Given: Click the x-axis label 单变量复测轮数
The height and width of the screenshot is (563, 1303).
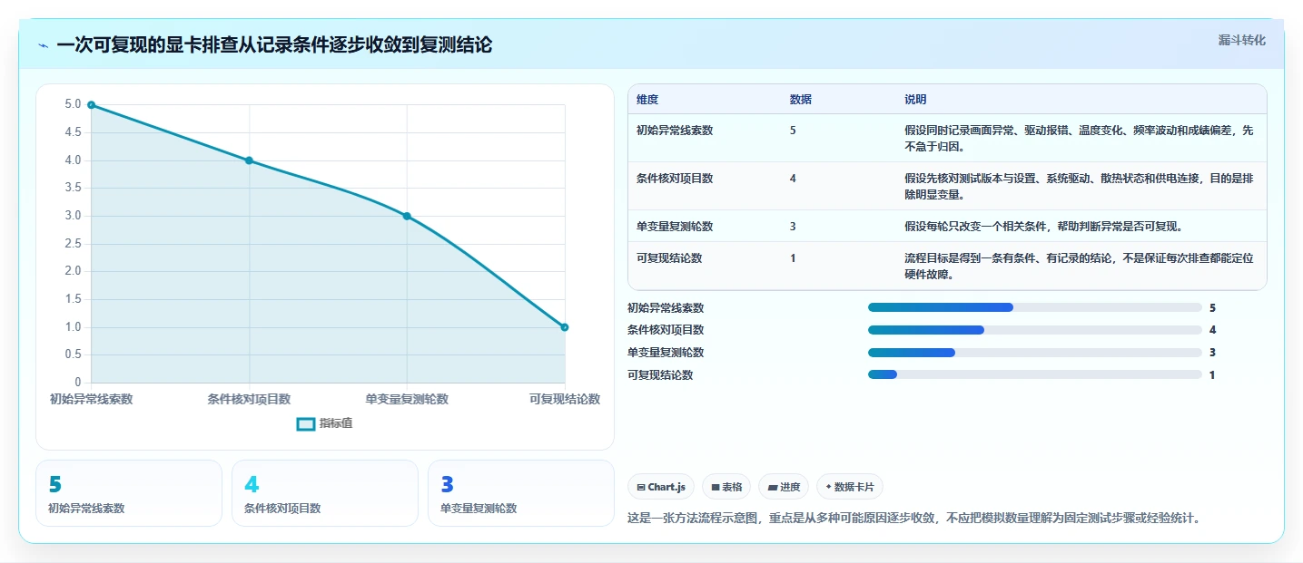Looking at the screenshot, I should click(407, 399).
